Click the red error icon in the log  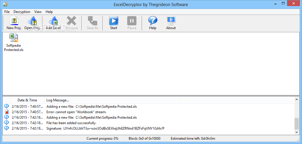pyautogui.click(x=7, y=112)
